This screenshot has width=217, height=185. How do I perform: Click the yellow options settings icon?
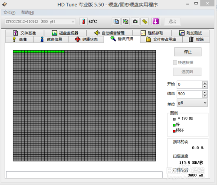coord(145,22)
